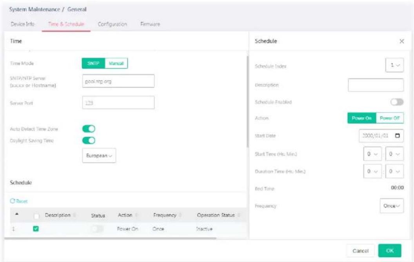This screenshot has width=414, height=262.
Task: Open the Duration Time minute dropdown
Action: coord(394,171)
